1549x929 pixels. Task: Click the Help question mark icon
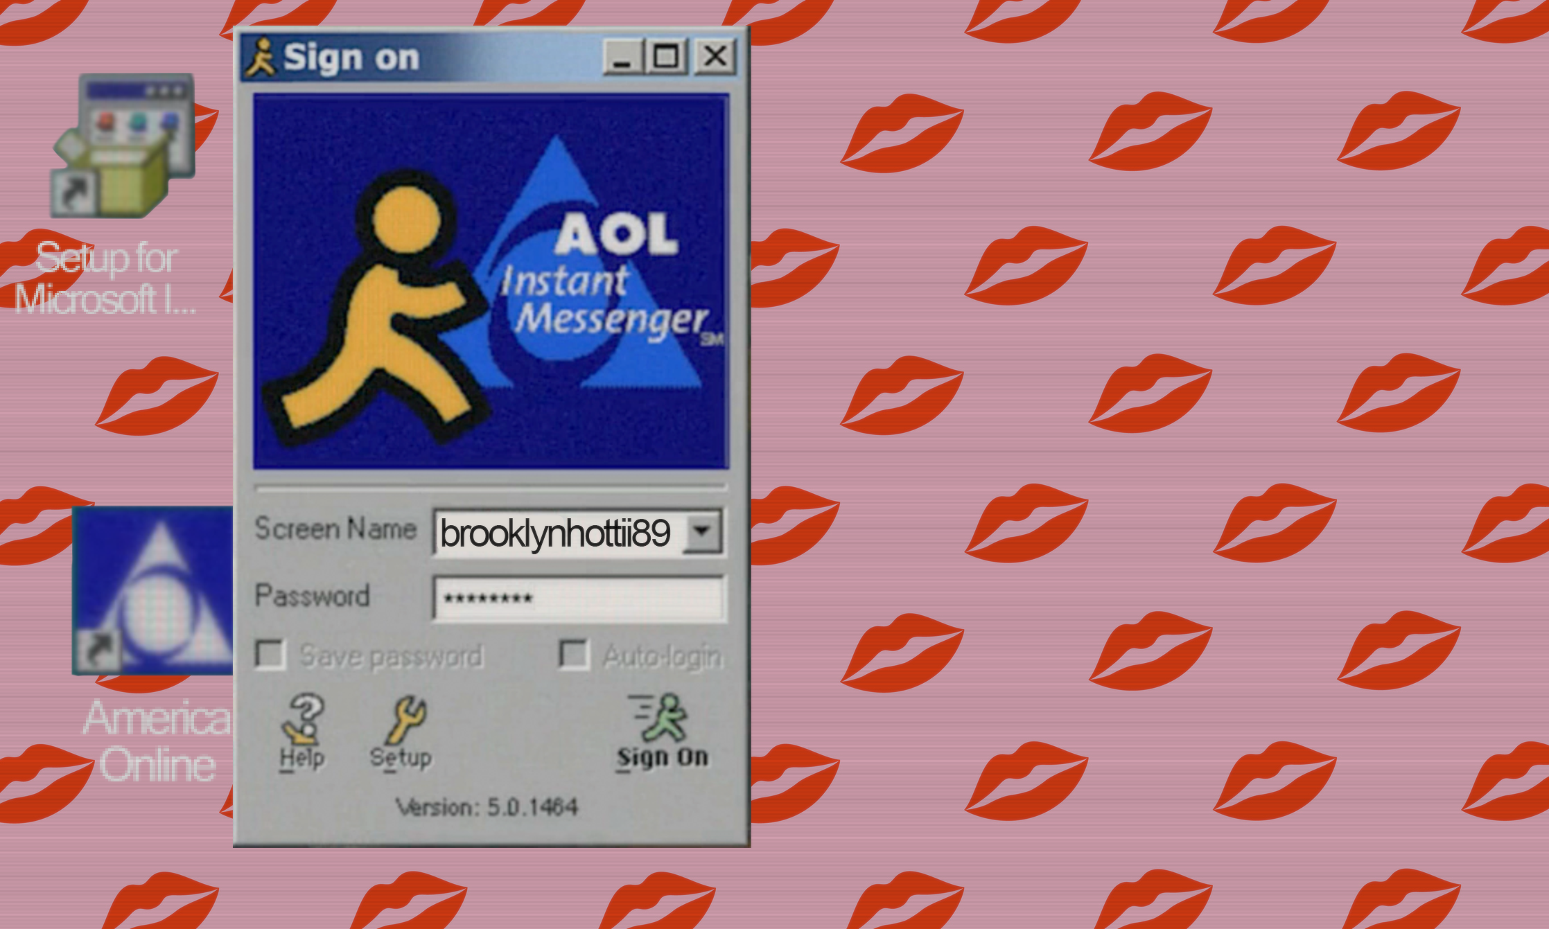coord(303,719)
